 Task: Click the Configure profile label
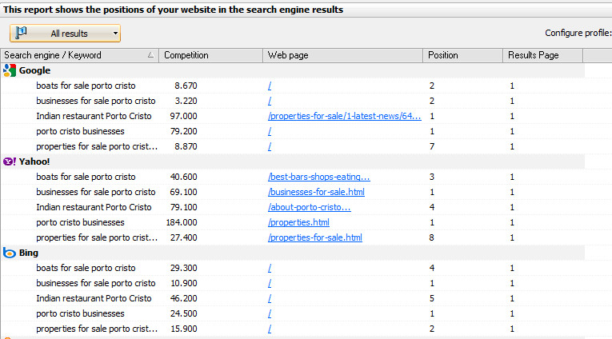tap(578, 33)
